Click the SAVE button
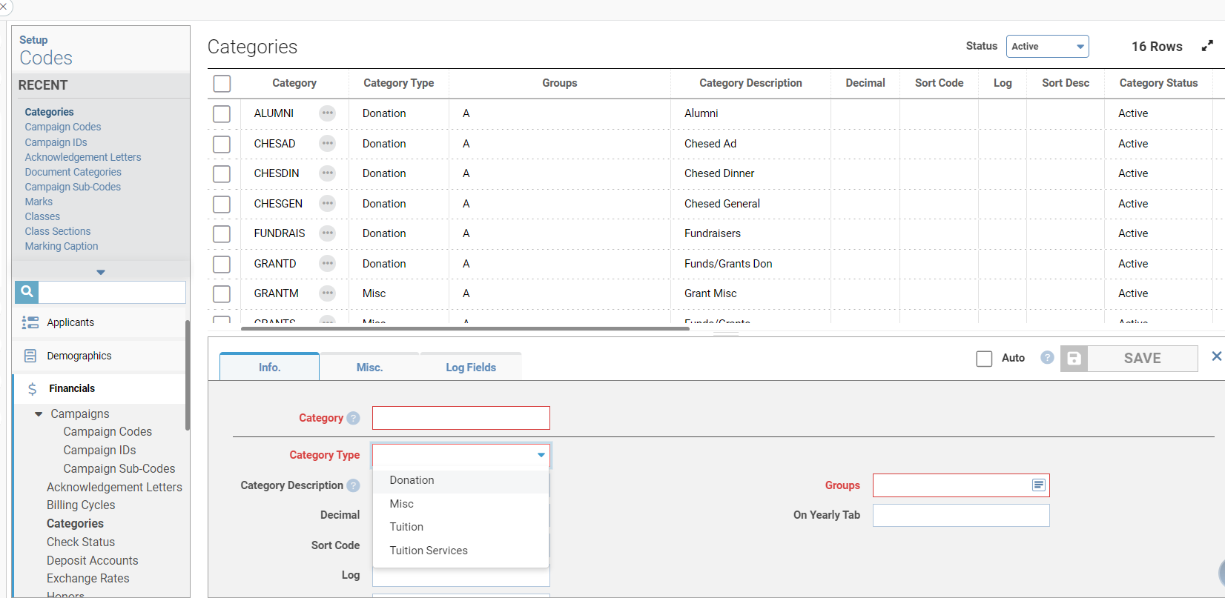This screenshot has height=598, width=1225. [x=1129, y=358]
